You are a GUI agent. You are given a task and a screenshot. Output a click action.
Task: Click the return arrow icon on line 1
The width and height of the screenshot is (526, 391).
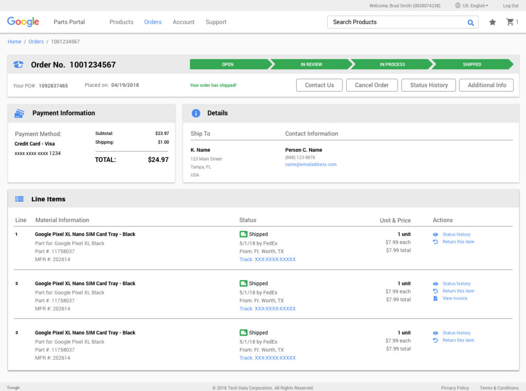click(436, 242)
